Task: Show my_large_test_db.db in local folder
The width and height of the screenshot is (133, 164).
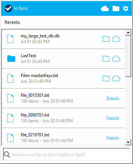Action: (x=106, y=39)
